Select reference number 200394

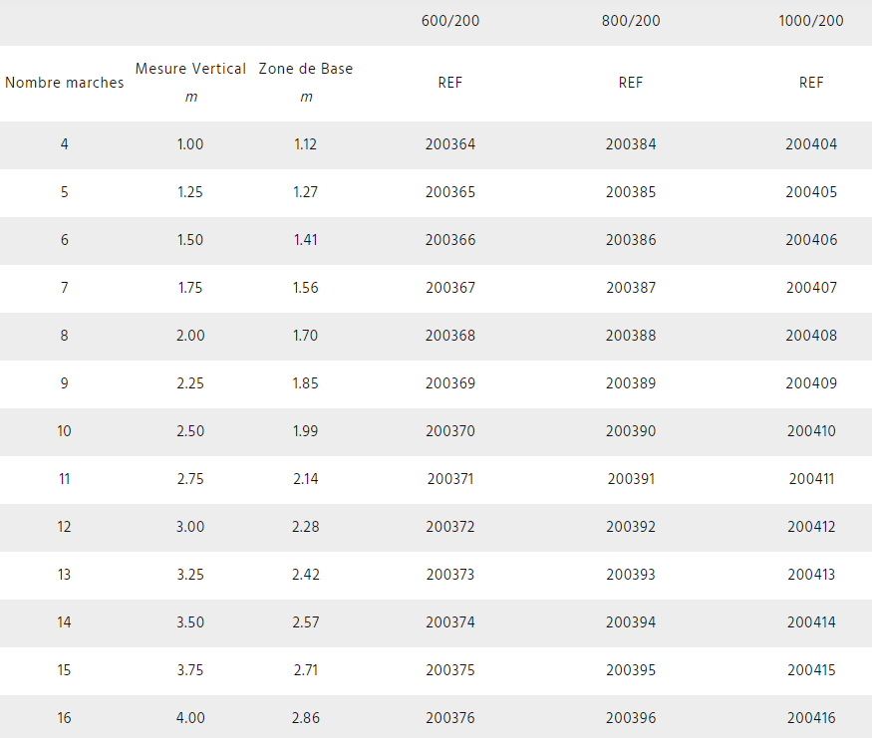coord(631,622)
